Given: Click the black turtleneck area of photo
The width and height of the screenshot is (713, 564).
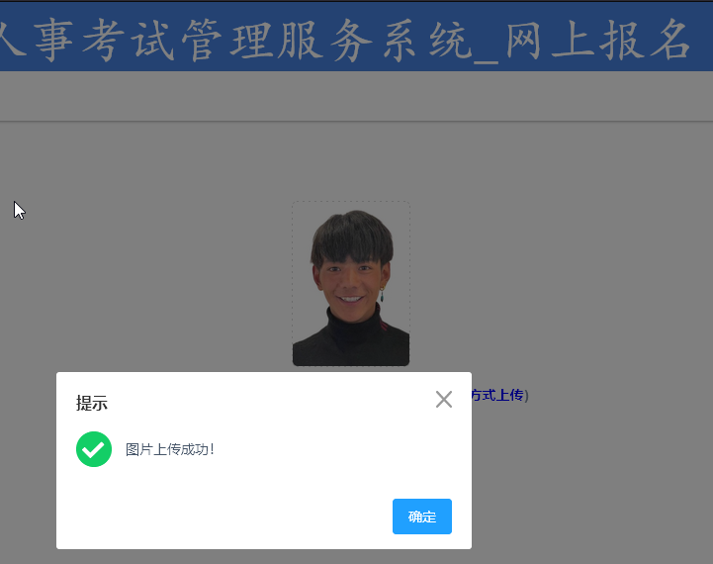Looking at the screenshot, I should pos(351,342).
